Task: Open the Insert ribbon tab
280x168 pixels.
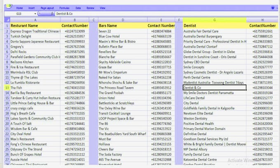Action: (31, 8)
